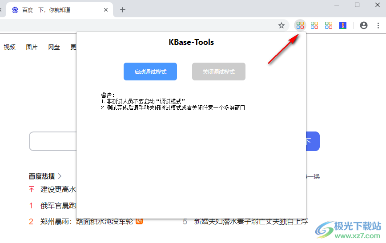Screen dimensions: 386x243
Task: Open the 百度热搜 heading link
Action: tap(42, 176)
